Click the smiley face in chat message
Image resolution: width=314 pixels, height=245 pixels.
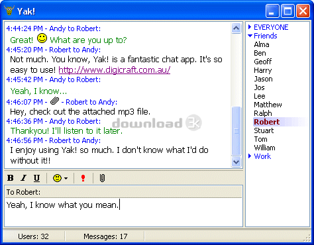click(x=42, y=38)
